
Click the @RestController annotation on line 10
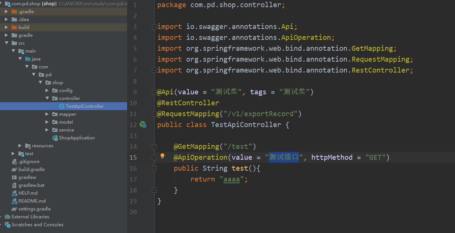click(188, 103)
